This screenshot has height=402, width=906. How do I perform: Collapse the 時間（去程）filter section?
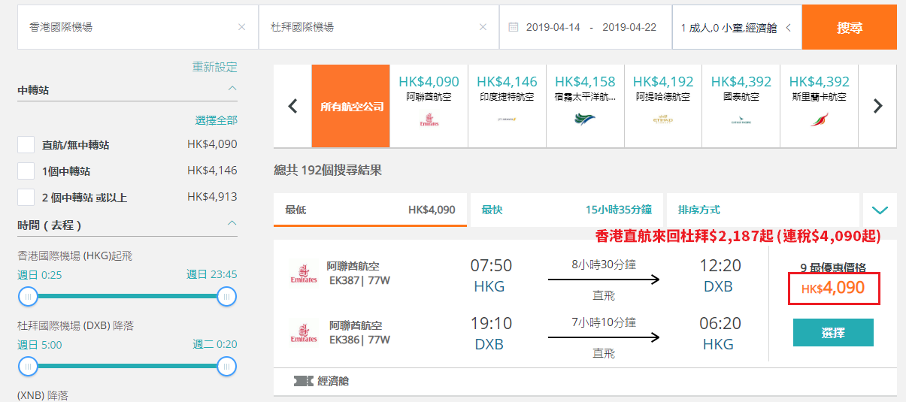(x=232, y=223)
